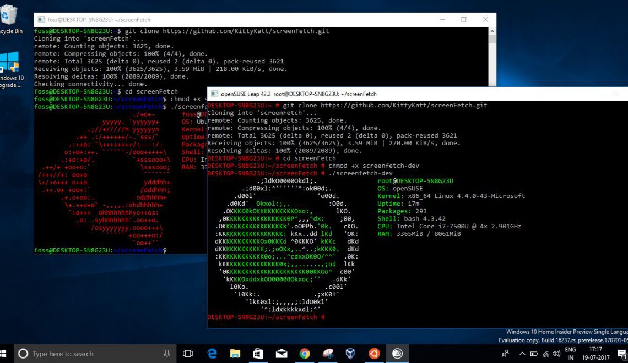Activate the microphone voice search icon

166,354
